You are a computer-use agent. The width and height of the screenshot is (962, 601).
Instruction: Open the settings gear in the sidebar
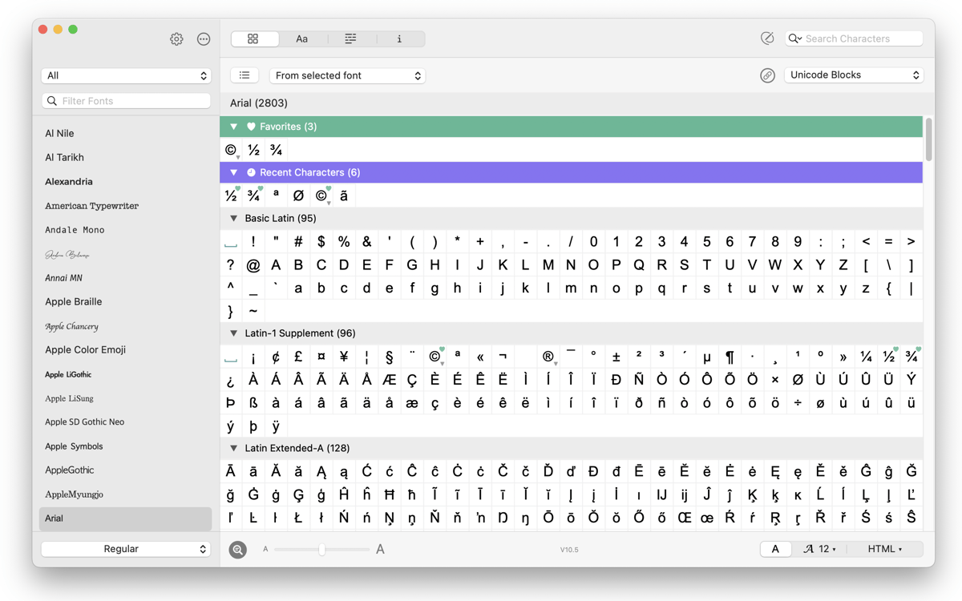[x=176, y=39]
